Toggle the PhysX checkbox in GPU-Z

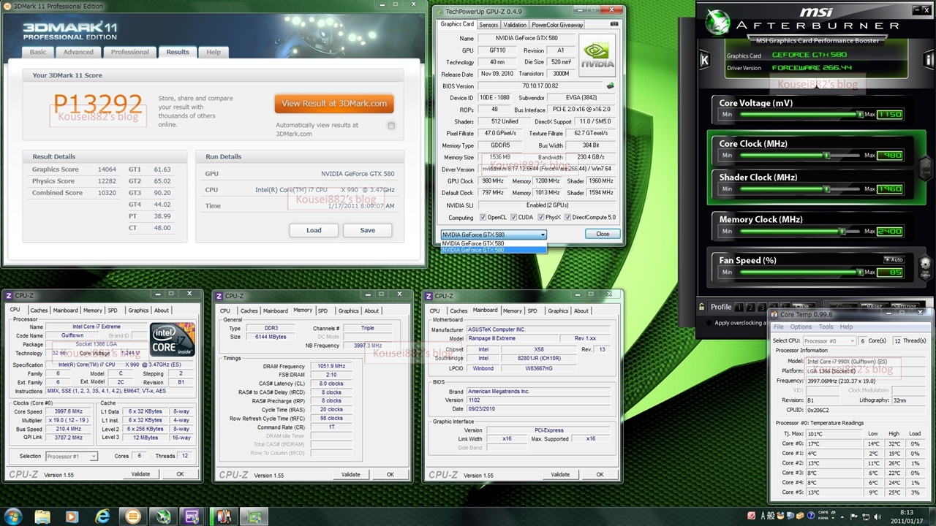point(540,218)
